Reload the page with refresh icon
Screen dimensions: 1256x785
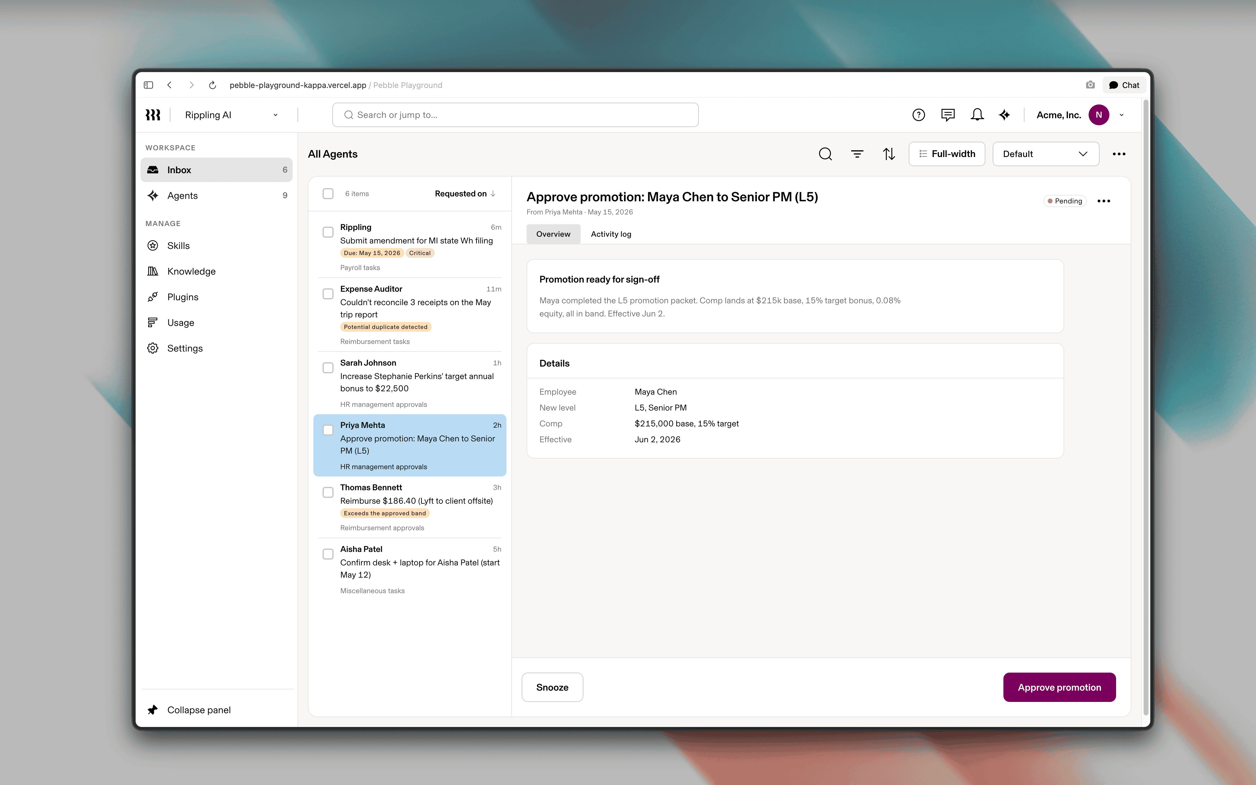[x=212, y=85]
